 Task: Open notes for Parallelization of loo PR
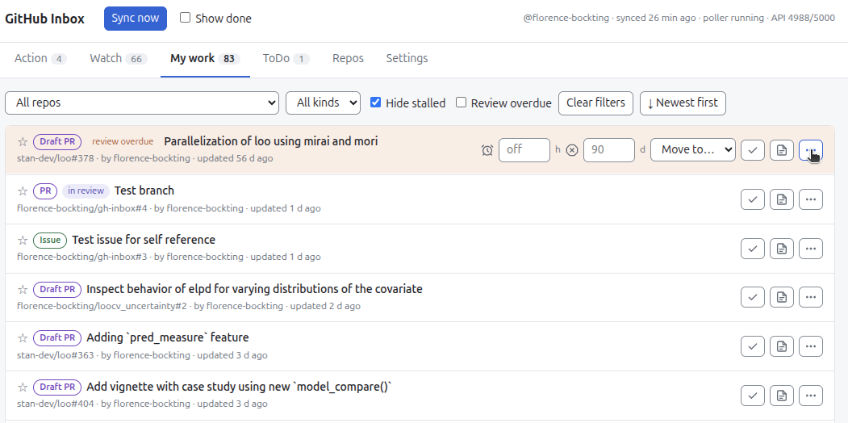coord(782,150)
